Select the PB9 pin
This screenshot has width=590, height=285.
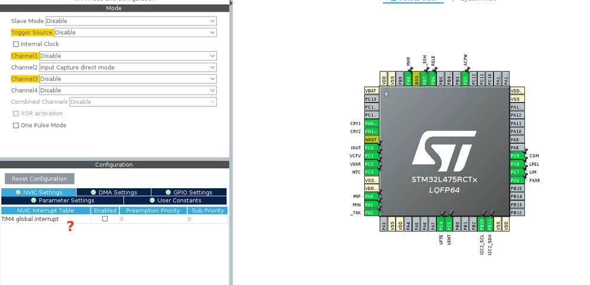pyautogui.click(x=400, y=79)
